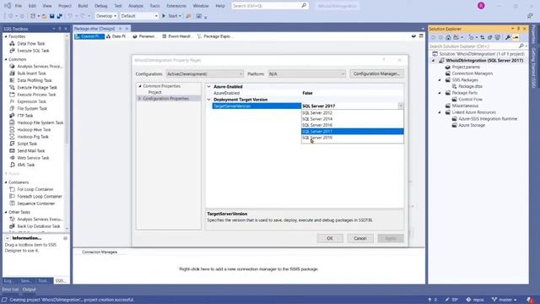Open the Build menu
Screen dimensions: 540x304
[x=83, y=6]
